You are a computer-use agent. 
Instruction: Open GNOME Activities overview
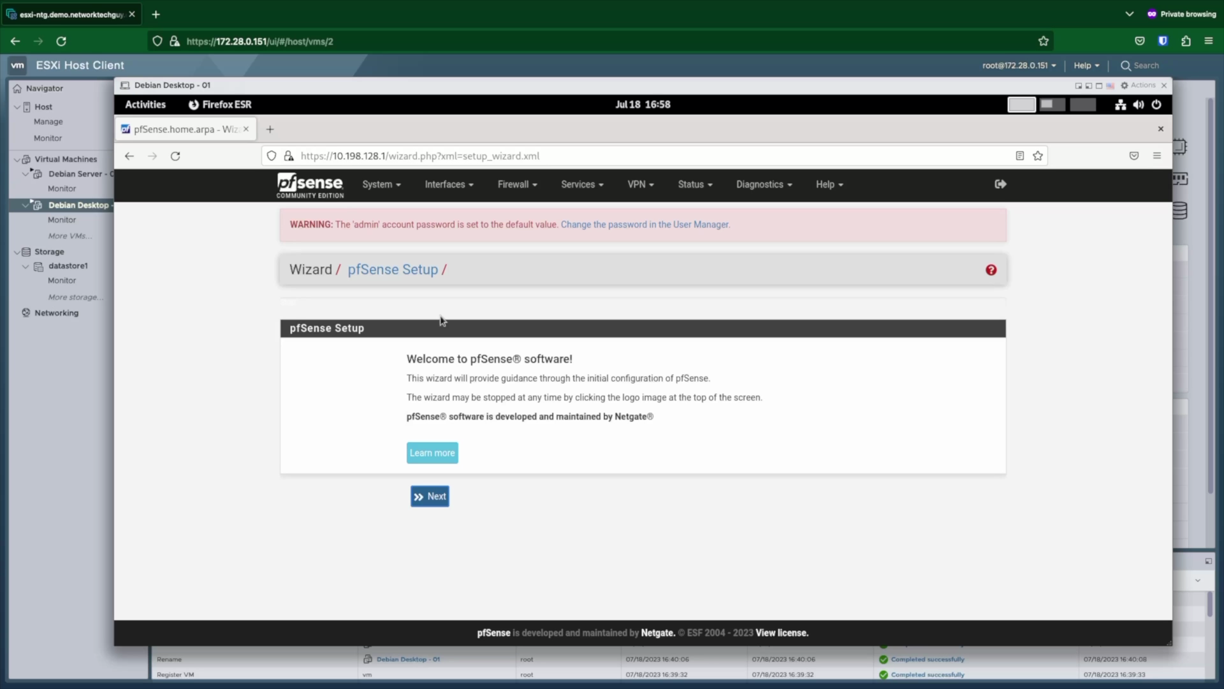pyautogui.click(x=145, y=105)
